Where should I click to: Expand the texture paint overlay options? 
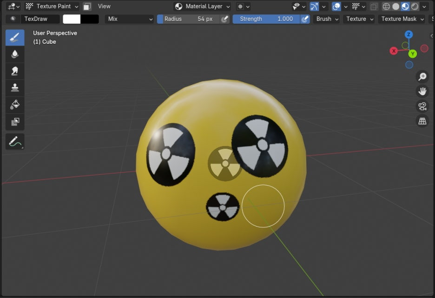pos(364,7)
